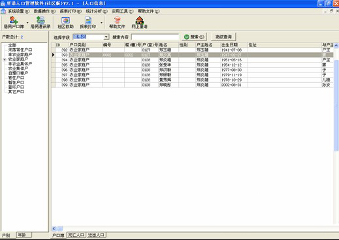Click the 户主姓名 column header
The width and height of the screenshot is (339, 240).
(x=208, y=45)
